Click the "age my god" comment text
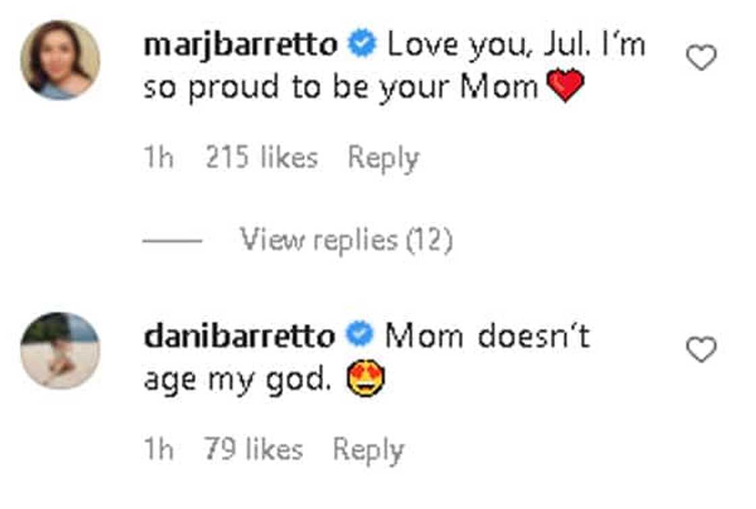Viewport: 756px width, 509px height. (237, 380)
